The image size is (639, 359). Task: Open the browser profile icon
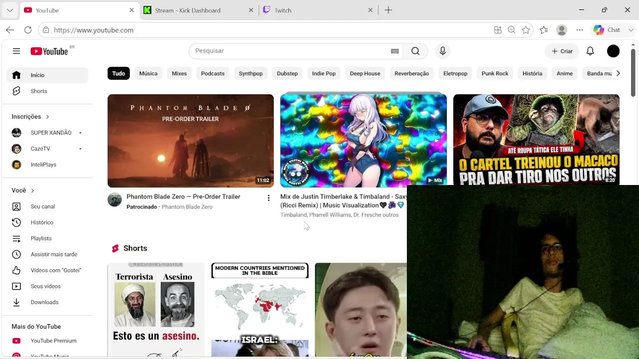coord(562,30)
